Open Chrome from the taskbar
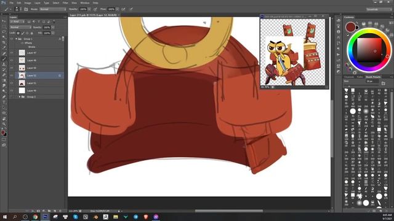Image resolution: width=394 pixels, height=221 pixels. (35, 217)
